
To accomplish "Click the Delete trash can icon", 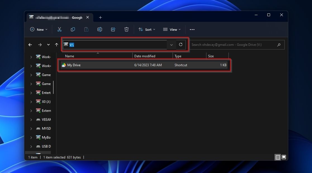I will [127, 29].
